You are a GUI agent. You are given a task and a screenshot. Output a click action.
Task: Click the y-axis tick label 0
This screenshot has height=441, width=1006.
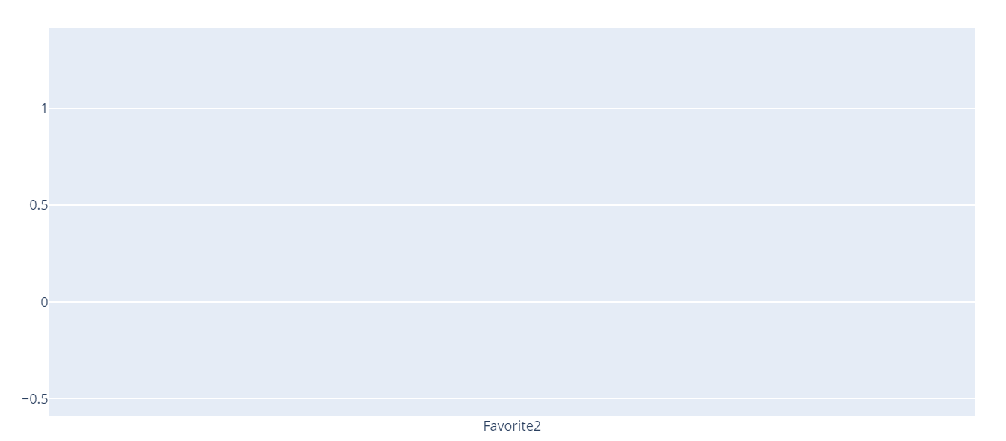tap(44, 302)
